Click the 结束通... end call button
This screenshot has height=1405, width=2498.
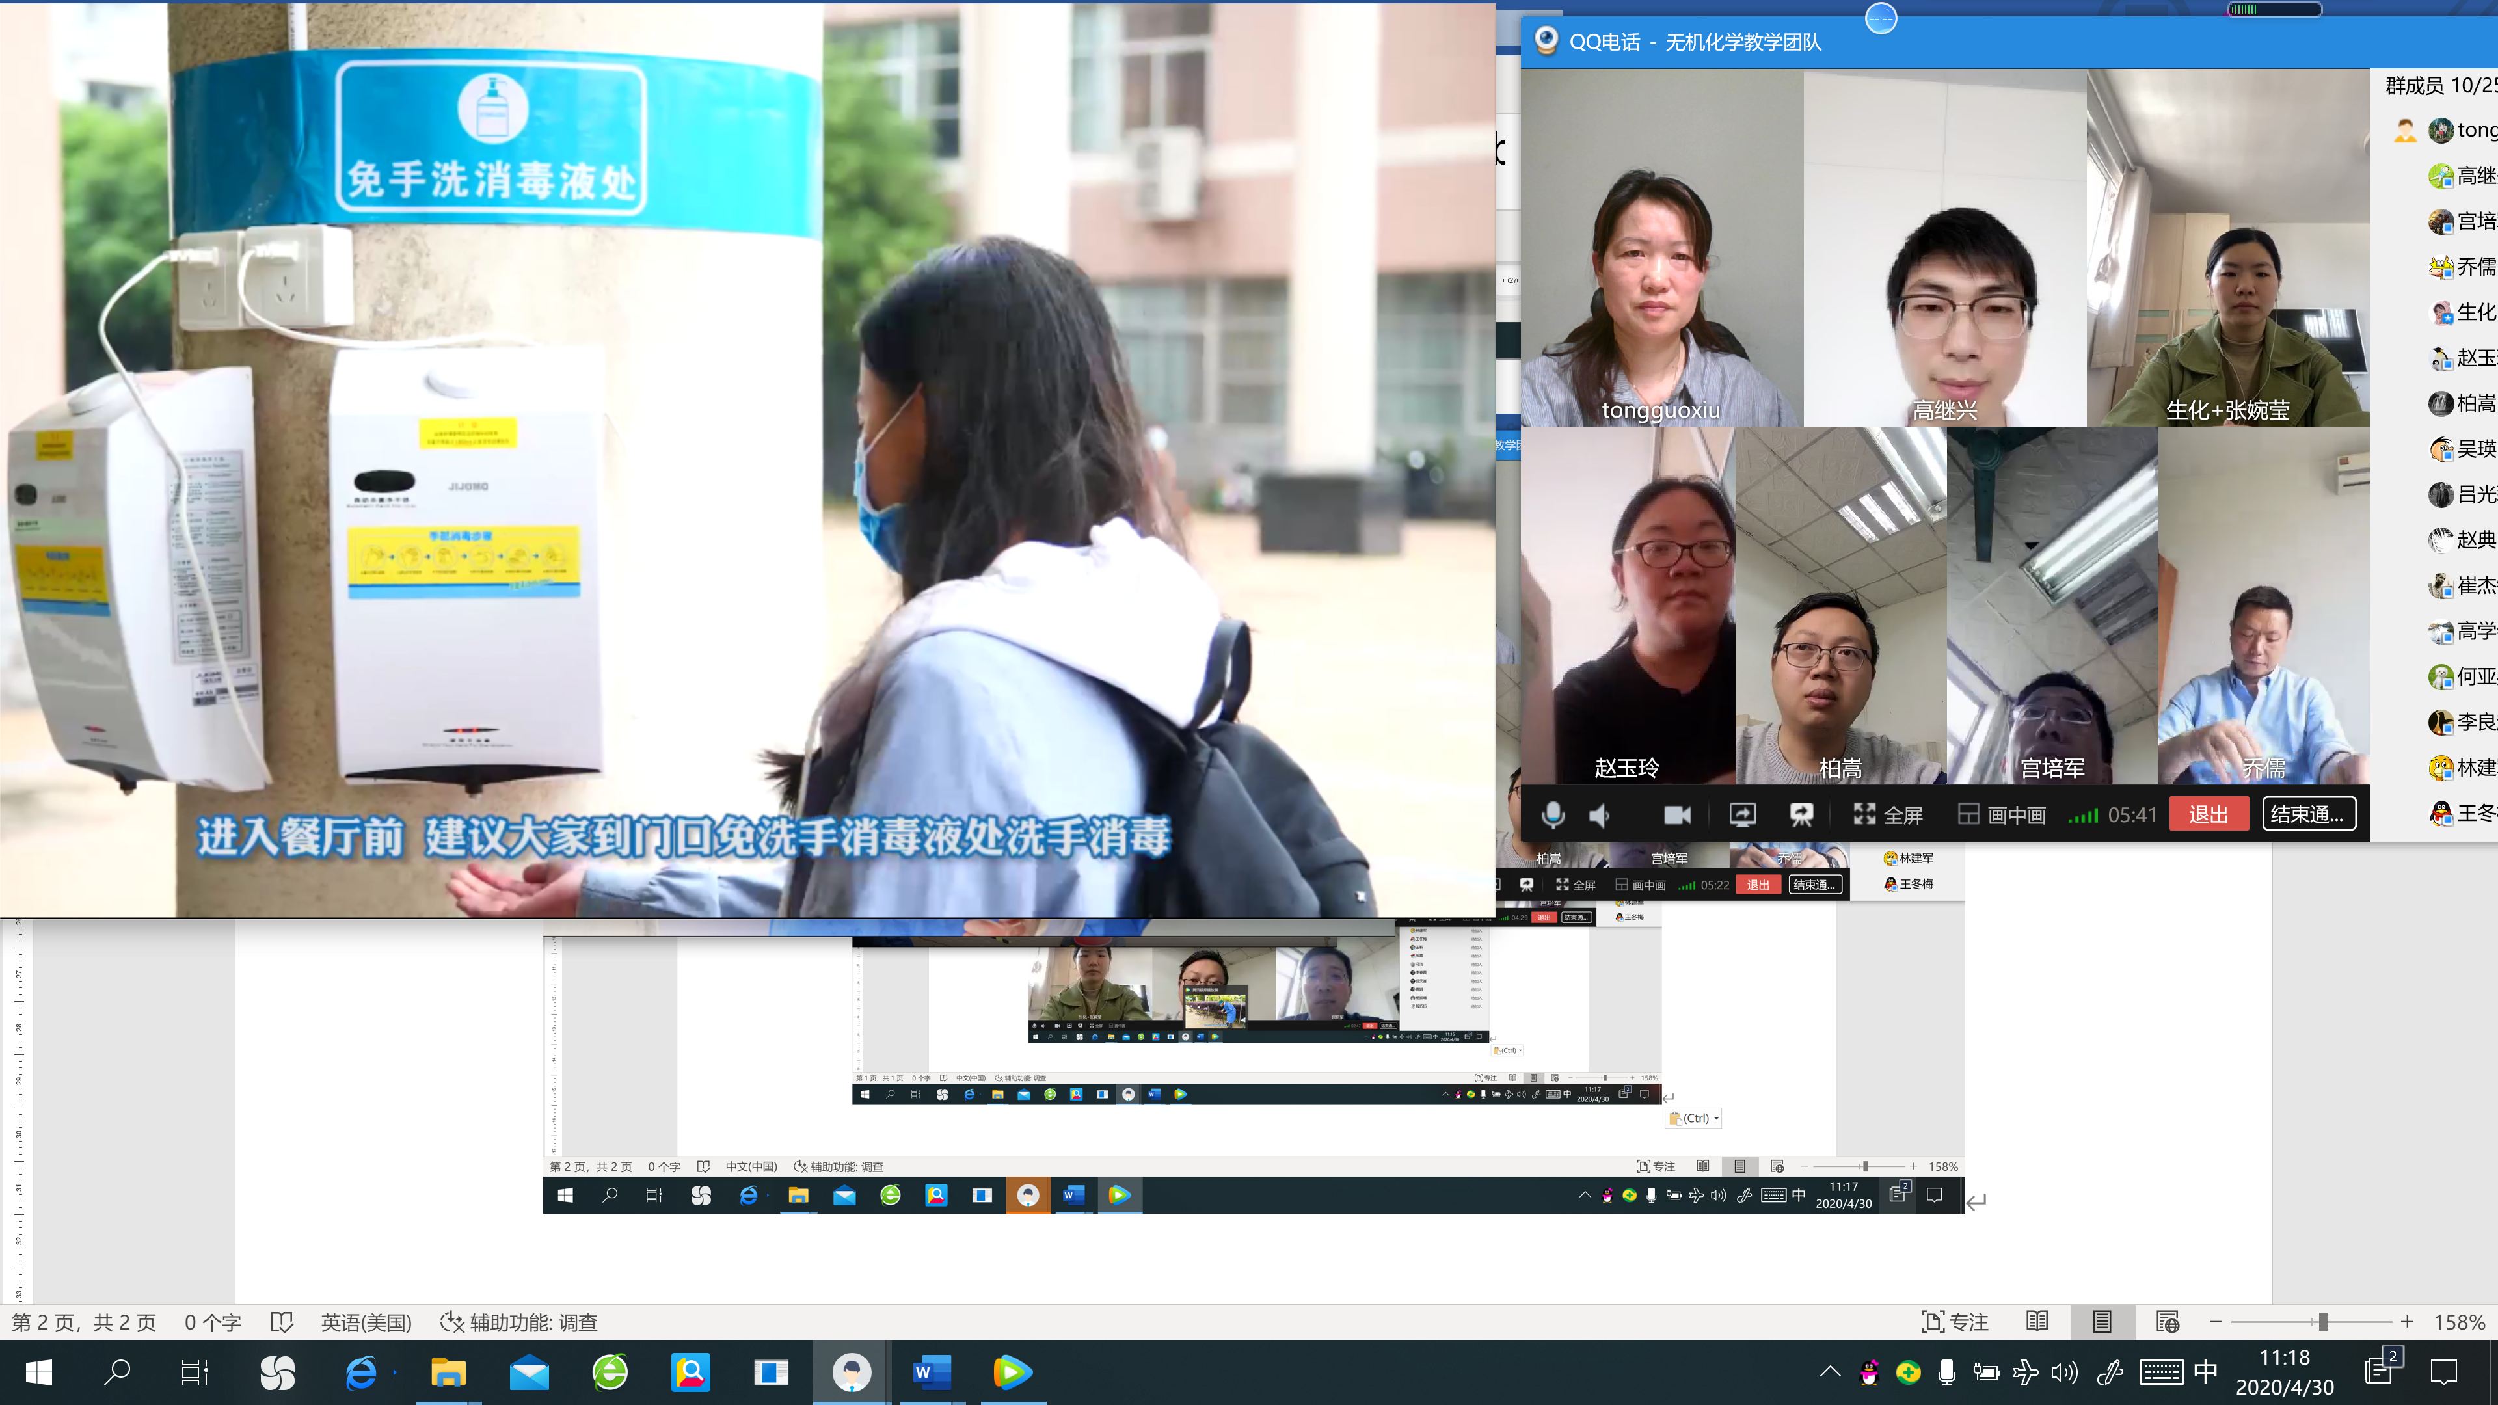pyautogui.click(x=2308, y=814)
